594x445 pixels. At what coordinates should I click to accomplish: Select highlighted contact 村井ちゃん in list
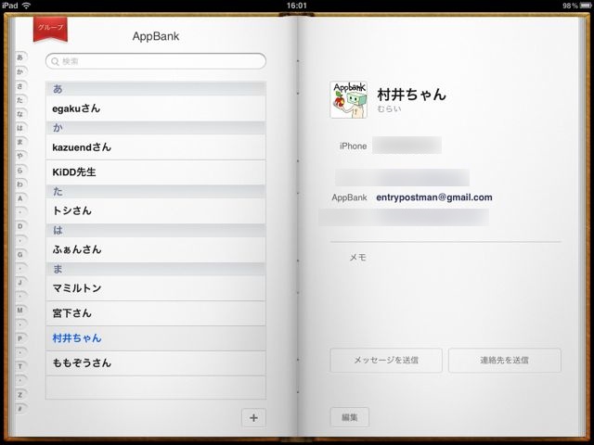[156, 338]
